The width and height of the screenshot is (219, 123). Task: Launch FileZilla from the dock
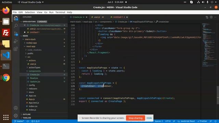6,33
